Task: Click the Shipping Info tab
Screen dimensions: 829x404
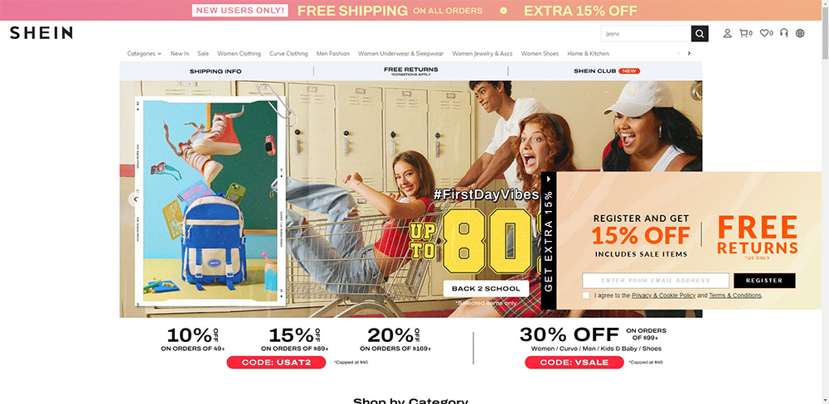Action: (x=216, y=71)
